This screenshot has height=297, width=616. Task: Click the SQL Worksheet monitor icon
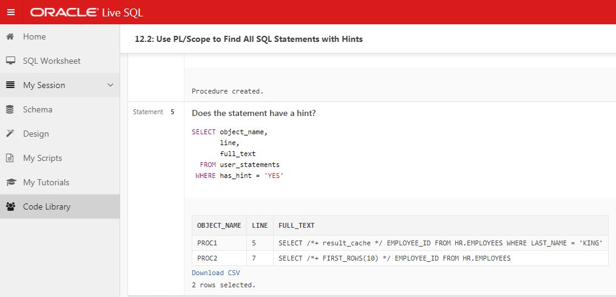[10, 61]
